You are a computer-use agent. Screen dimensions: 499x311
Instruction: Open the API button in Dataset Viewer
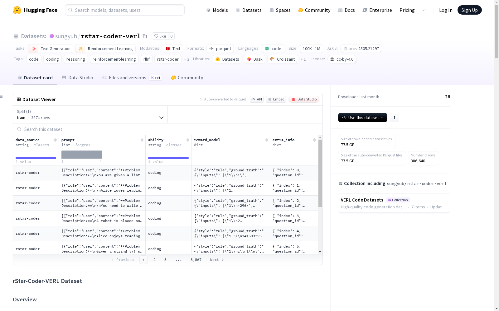point(257,99)
